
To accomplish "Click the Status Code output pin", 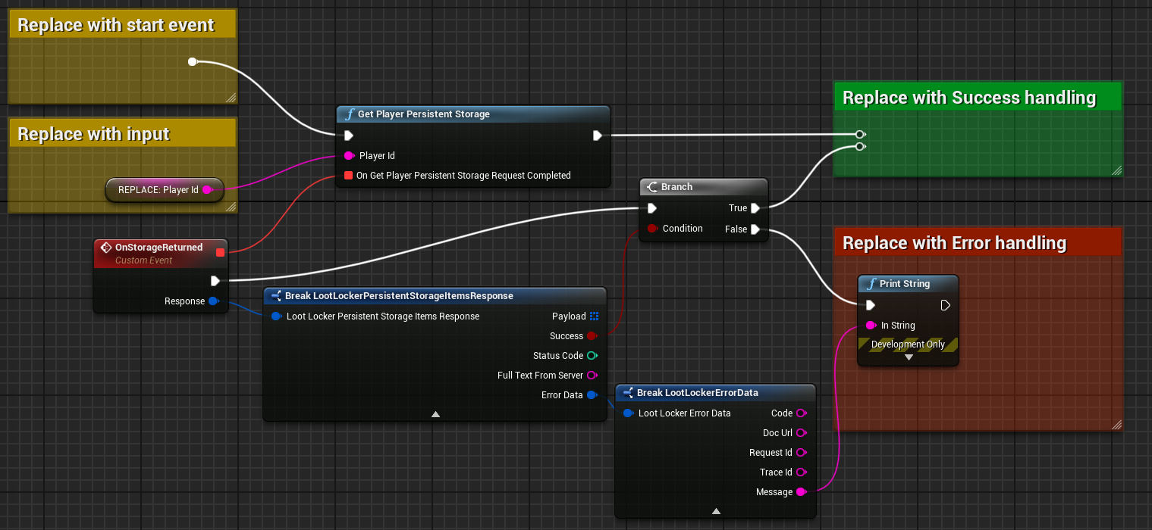I will 592,356.
